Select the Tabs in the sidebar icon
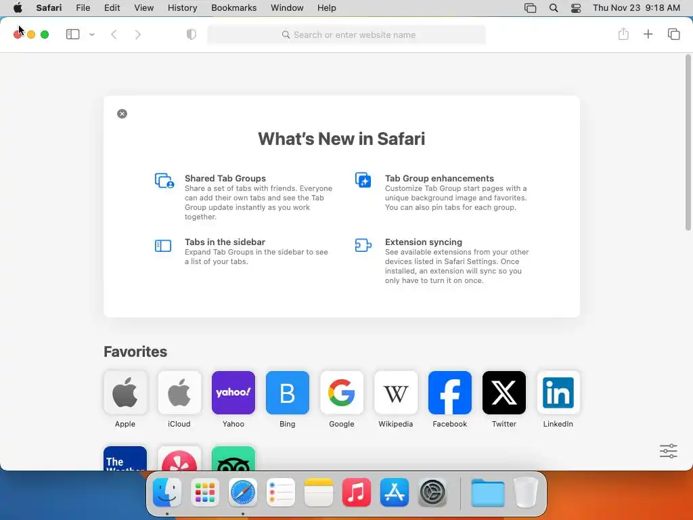This screenshot has height=520, width=693. click(163, 245)
